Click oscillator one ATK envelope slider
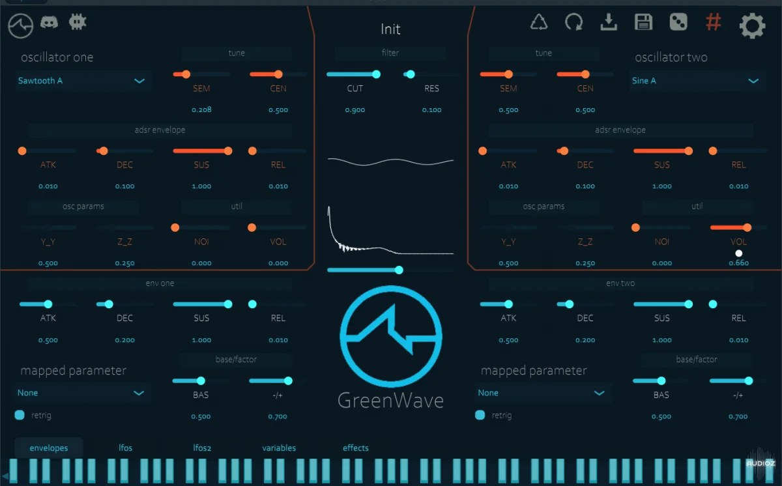Viewport: 782px width, 486px height. [x=48, y=150]
